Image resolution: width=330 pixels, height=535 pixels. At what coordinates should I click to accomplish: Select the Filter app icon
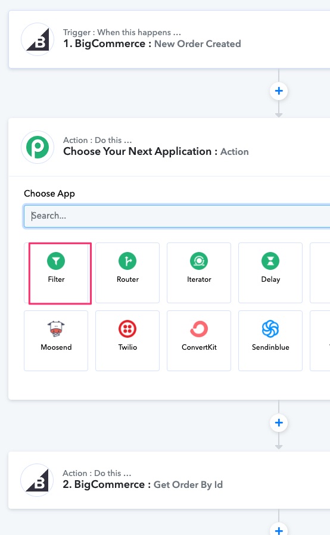(56, 261)
